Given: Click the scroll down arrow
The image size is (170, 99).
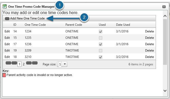Looking at the screenshot, I should coord(165,91).
